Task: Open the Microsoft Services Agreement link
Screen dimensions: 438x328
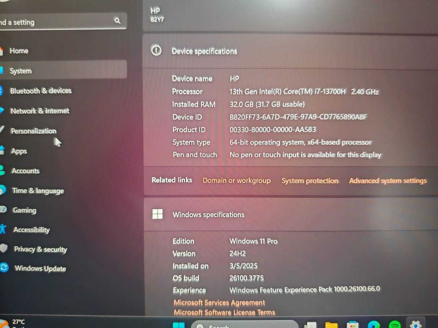Action: click(219, 303)
